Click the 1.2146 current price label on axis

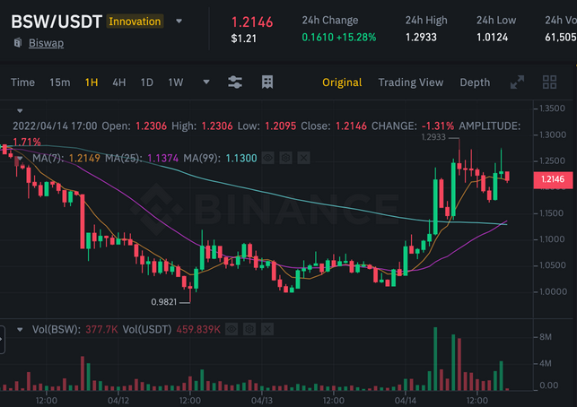tap(553, 179)
